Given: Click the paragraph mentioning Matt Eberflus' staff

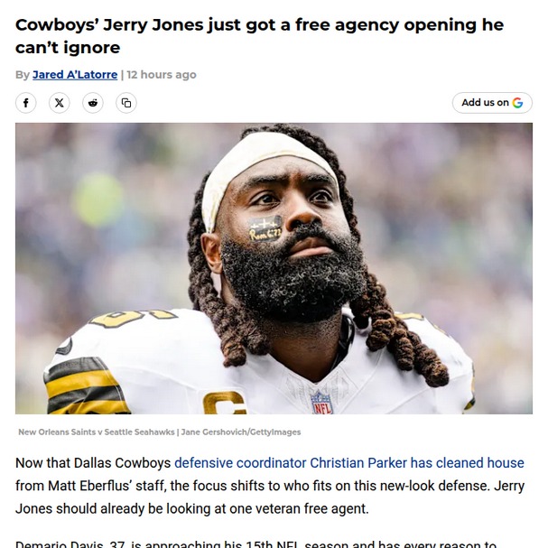Looking at the screenshot, I should click(270, 486).
